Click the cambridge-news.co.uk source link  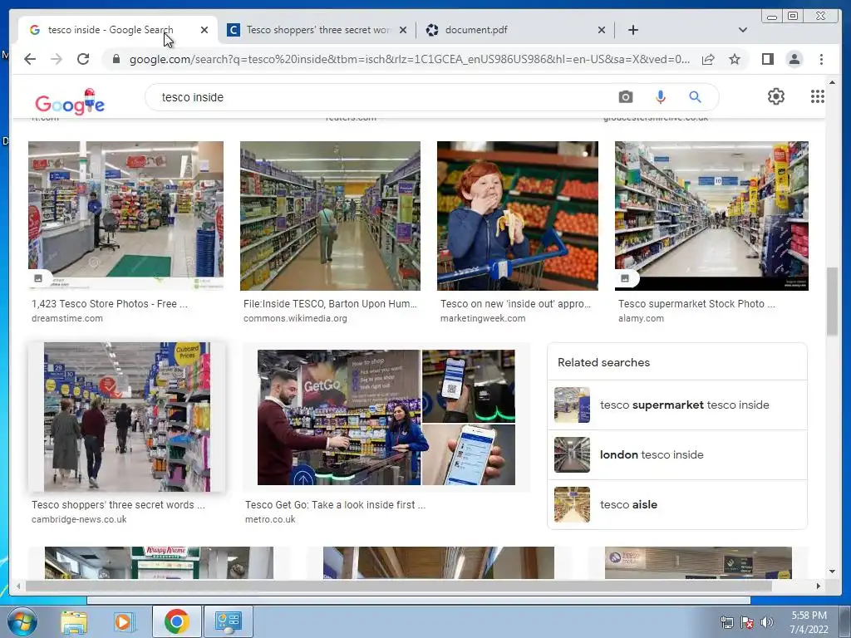tap(79, 519)
